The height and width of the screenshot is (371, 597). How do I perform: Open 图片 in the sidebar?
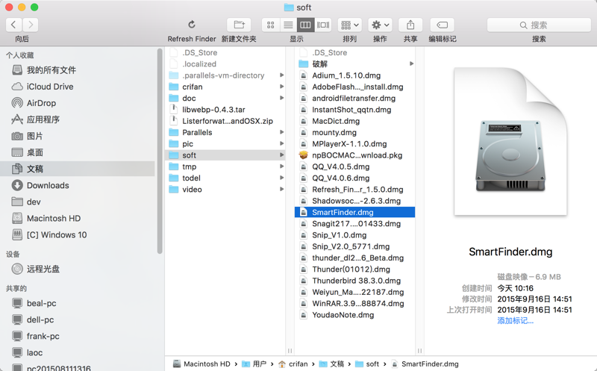pos(78,136)
